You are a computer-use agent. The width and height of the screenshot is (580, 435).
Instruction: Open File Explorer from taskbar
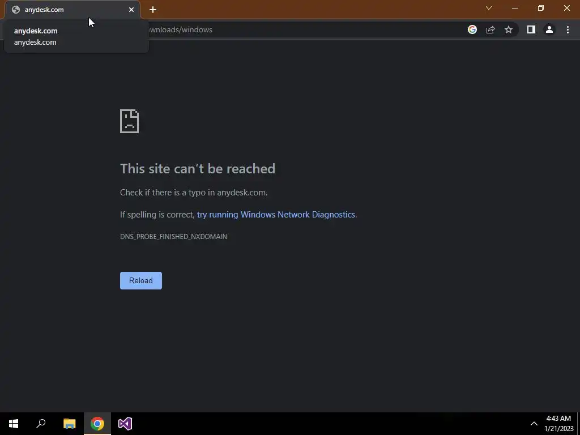(x=69, y=424)
